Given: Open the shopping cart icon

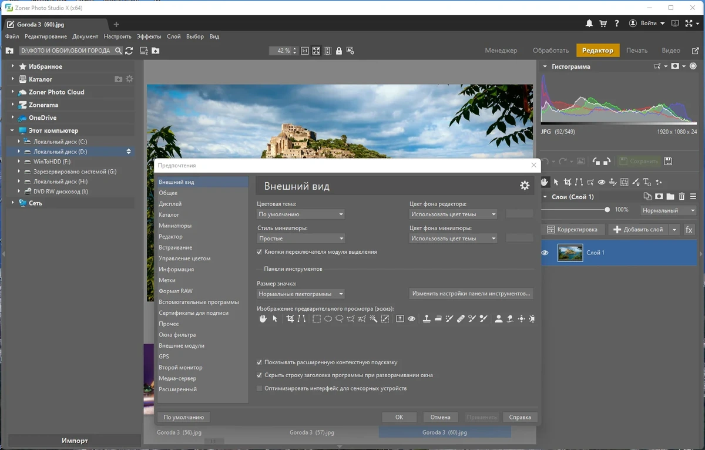Looking at the screenshot, I should click(603, 23).
